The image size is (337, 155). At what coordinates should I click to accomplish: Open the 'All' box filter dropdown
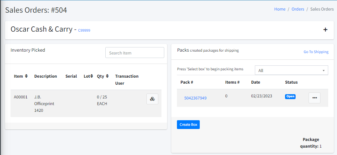tap(291, 70)
